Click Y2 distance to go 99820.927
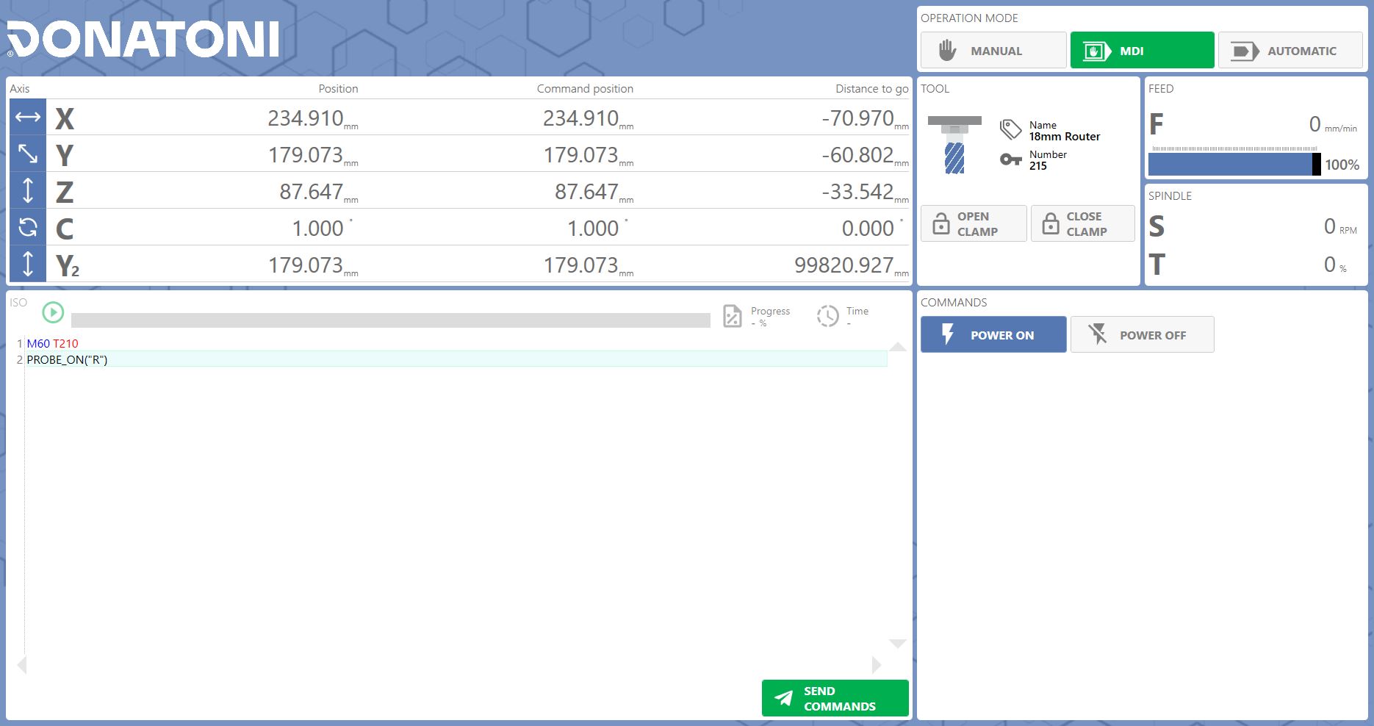This screenshot has height=726, width=1374. coord(844,265)
